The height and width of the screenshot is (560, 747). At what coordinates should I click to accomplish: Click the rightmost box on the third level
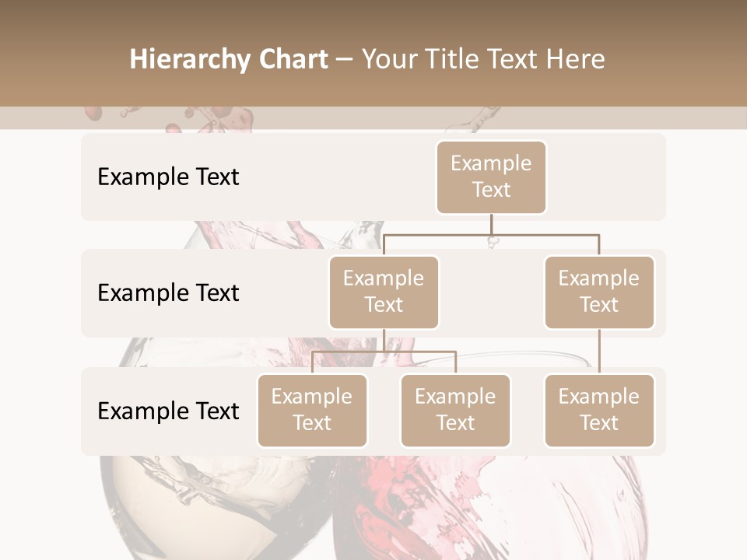[599, 411]
